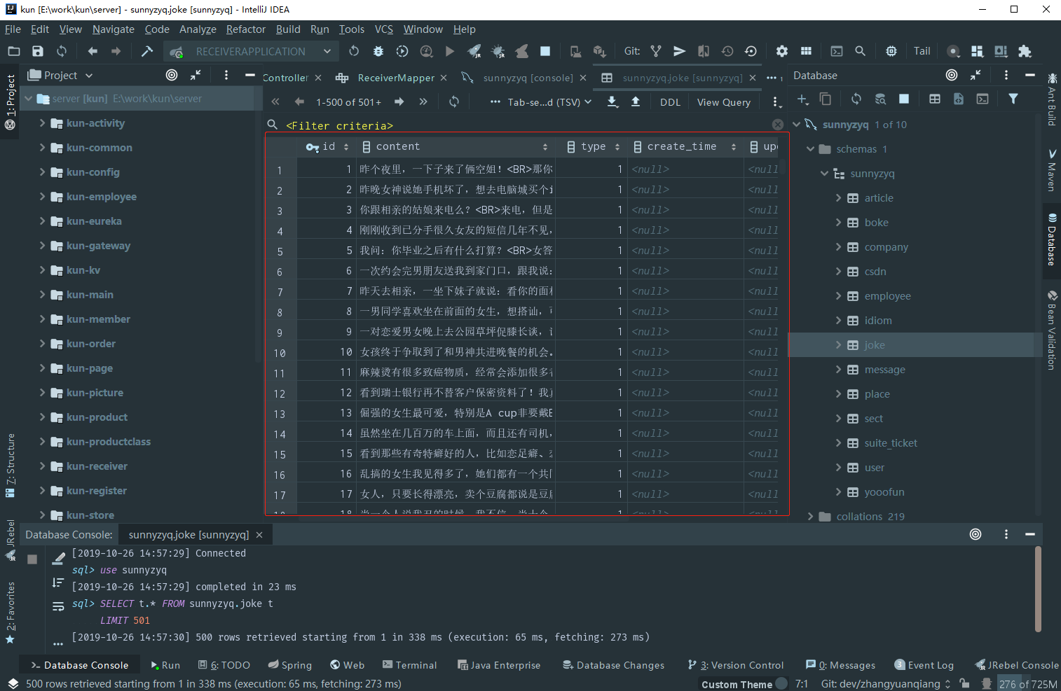Select the employee table in Database tree
1061x691 pixels.
(x=887, y=296)
